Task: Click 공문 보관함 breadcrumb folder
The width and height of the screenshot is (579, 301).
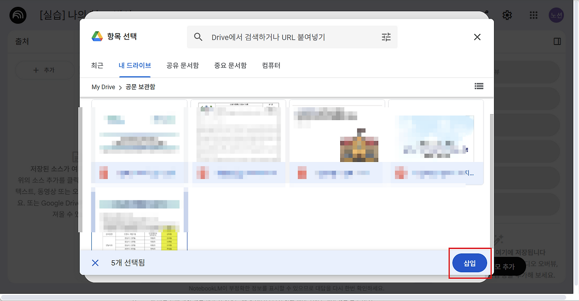Action: pos(140,87)
